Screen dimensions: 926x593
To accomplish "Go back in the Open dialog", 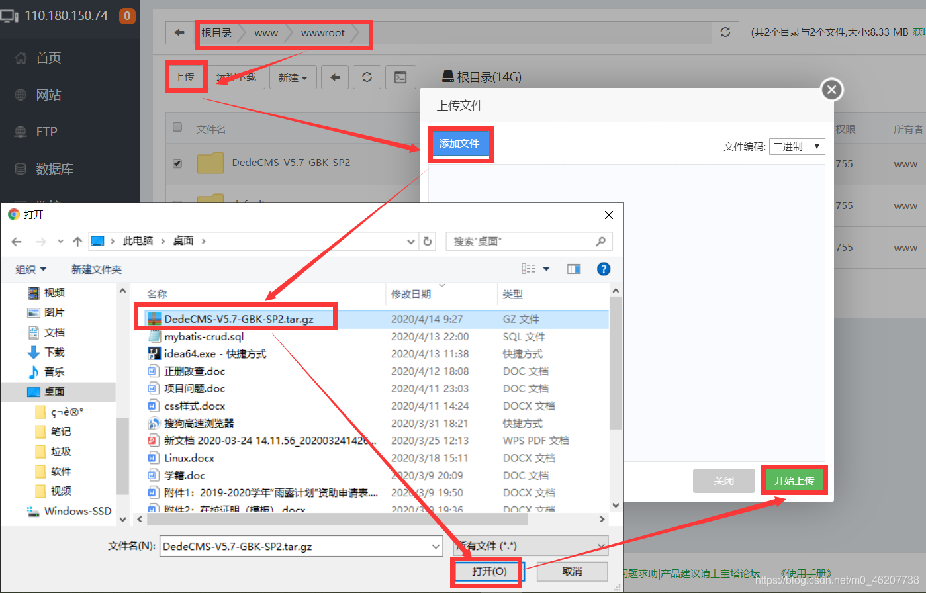I will click(x=17, y=242).
